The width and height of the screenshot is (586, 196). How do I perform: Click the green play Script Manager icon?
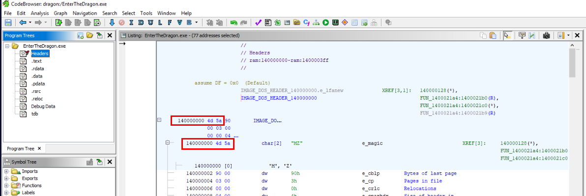(x=326, y=23)
